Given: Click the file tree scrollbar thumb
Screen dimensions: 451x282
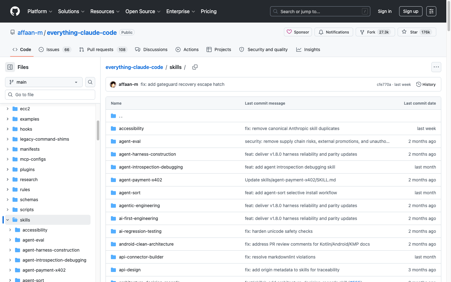Looking at the screenshot, I should click(98, 130).
